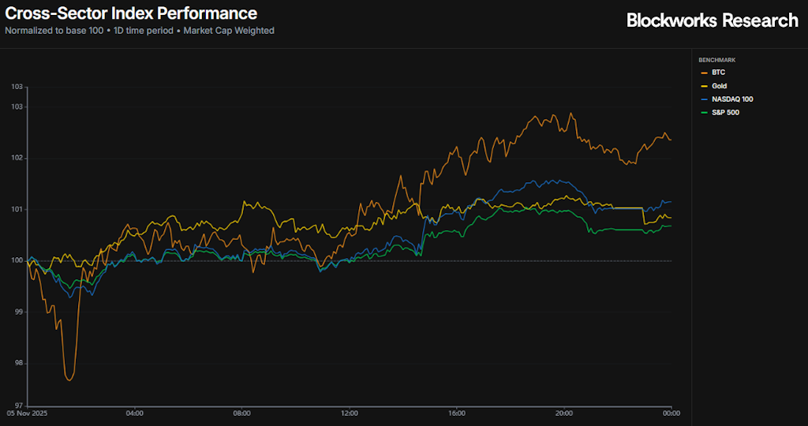Toggle the BTC series legend label
Image resolution: width=808 pixels, height=426 pixels.
coord(718,73)
